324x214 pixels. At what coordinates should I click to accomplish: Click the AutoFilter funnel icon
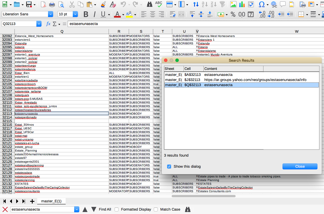[x=222, y=4]
